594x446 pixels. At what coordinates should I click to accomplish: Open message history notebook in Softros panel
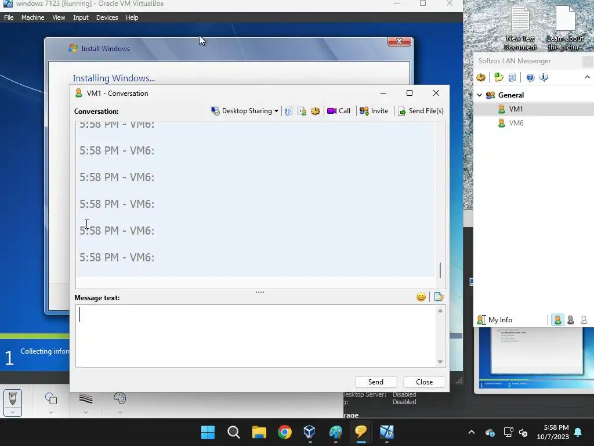pyautogui.click(x=512, y=77)
